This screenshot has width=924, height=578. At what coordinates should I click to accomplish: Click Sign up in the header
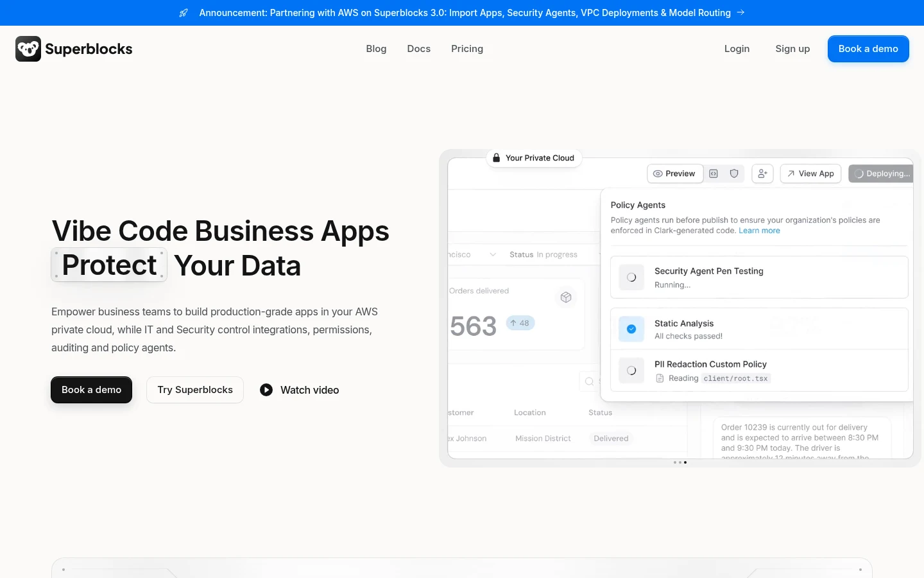tap(792, 49)
